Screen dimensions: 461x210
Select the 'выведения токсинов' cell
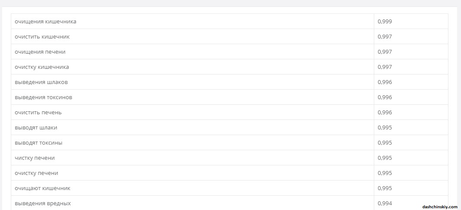[43, 97]
